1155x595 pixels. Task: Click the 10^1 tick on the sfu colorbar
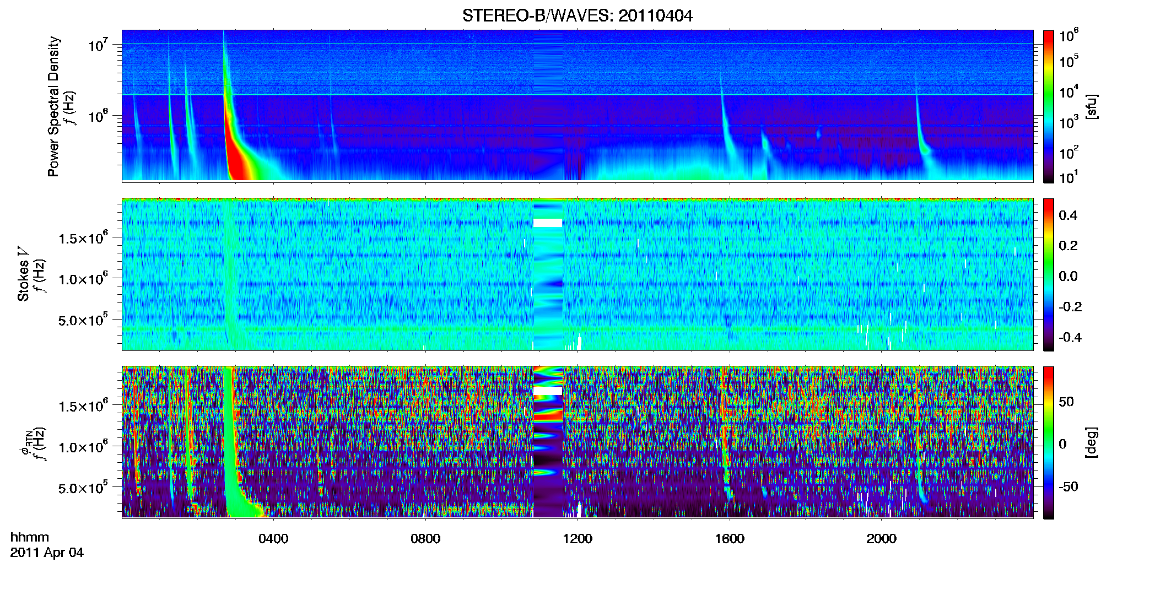[1069, 177]
